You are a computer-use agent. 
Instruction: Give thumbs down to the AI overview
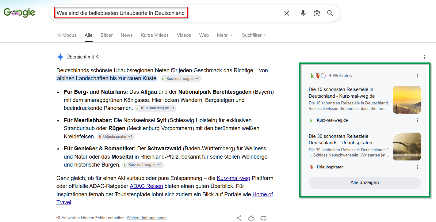[263, 218]
